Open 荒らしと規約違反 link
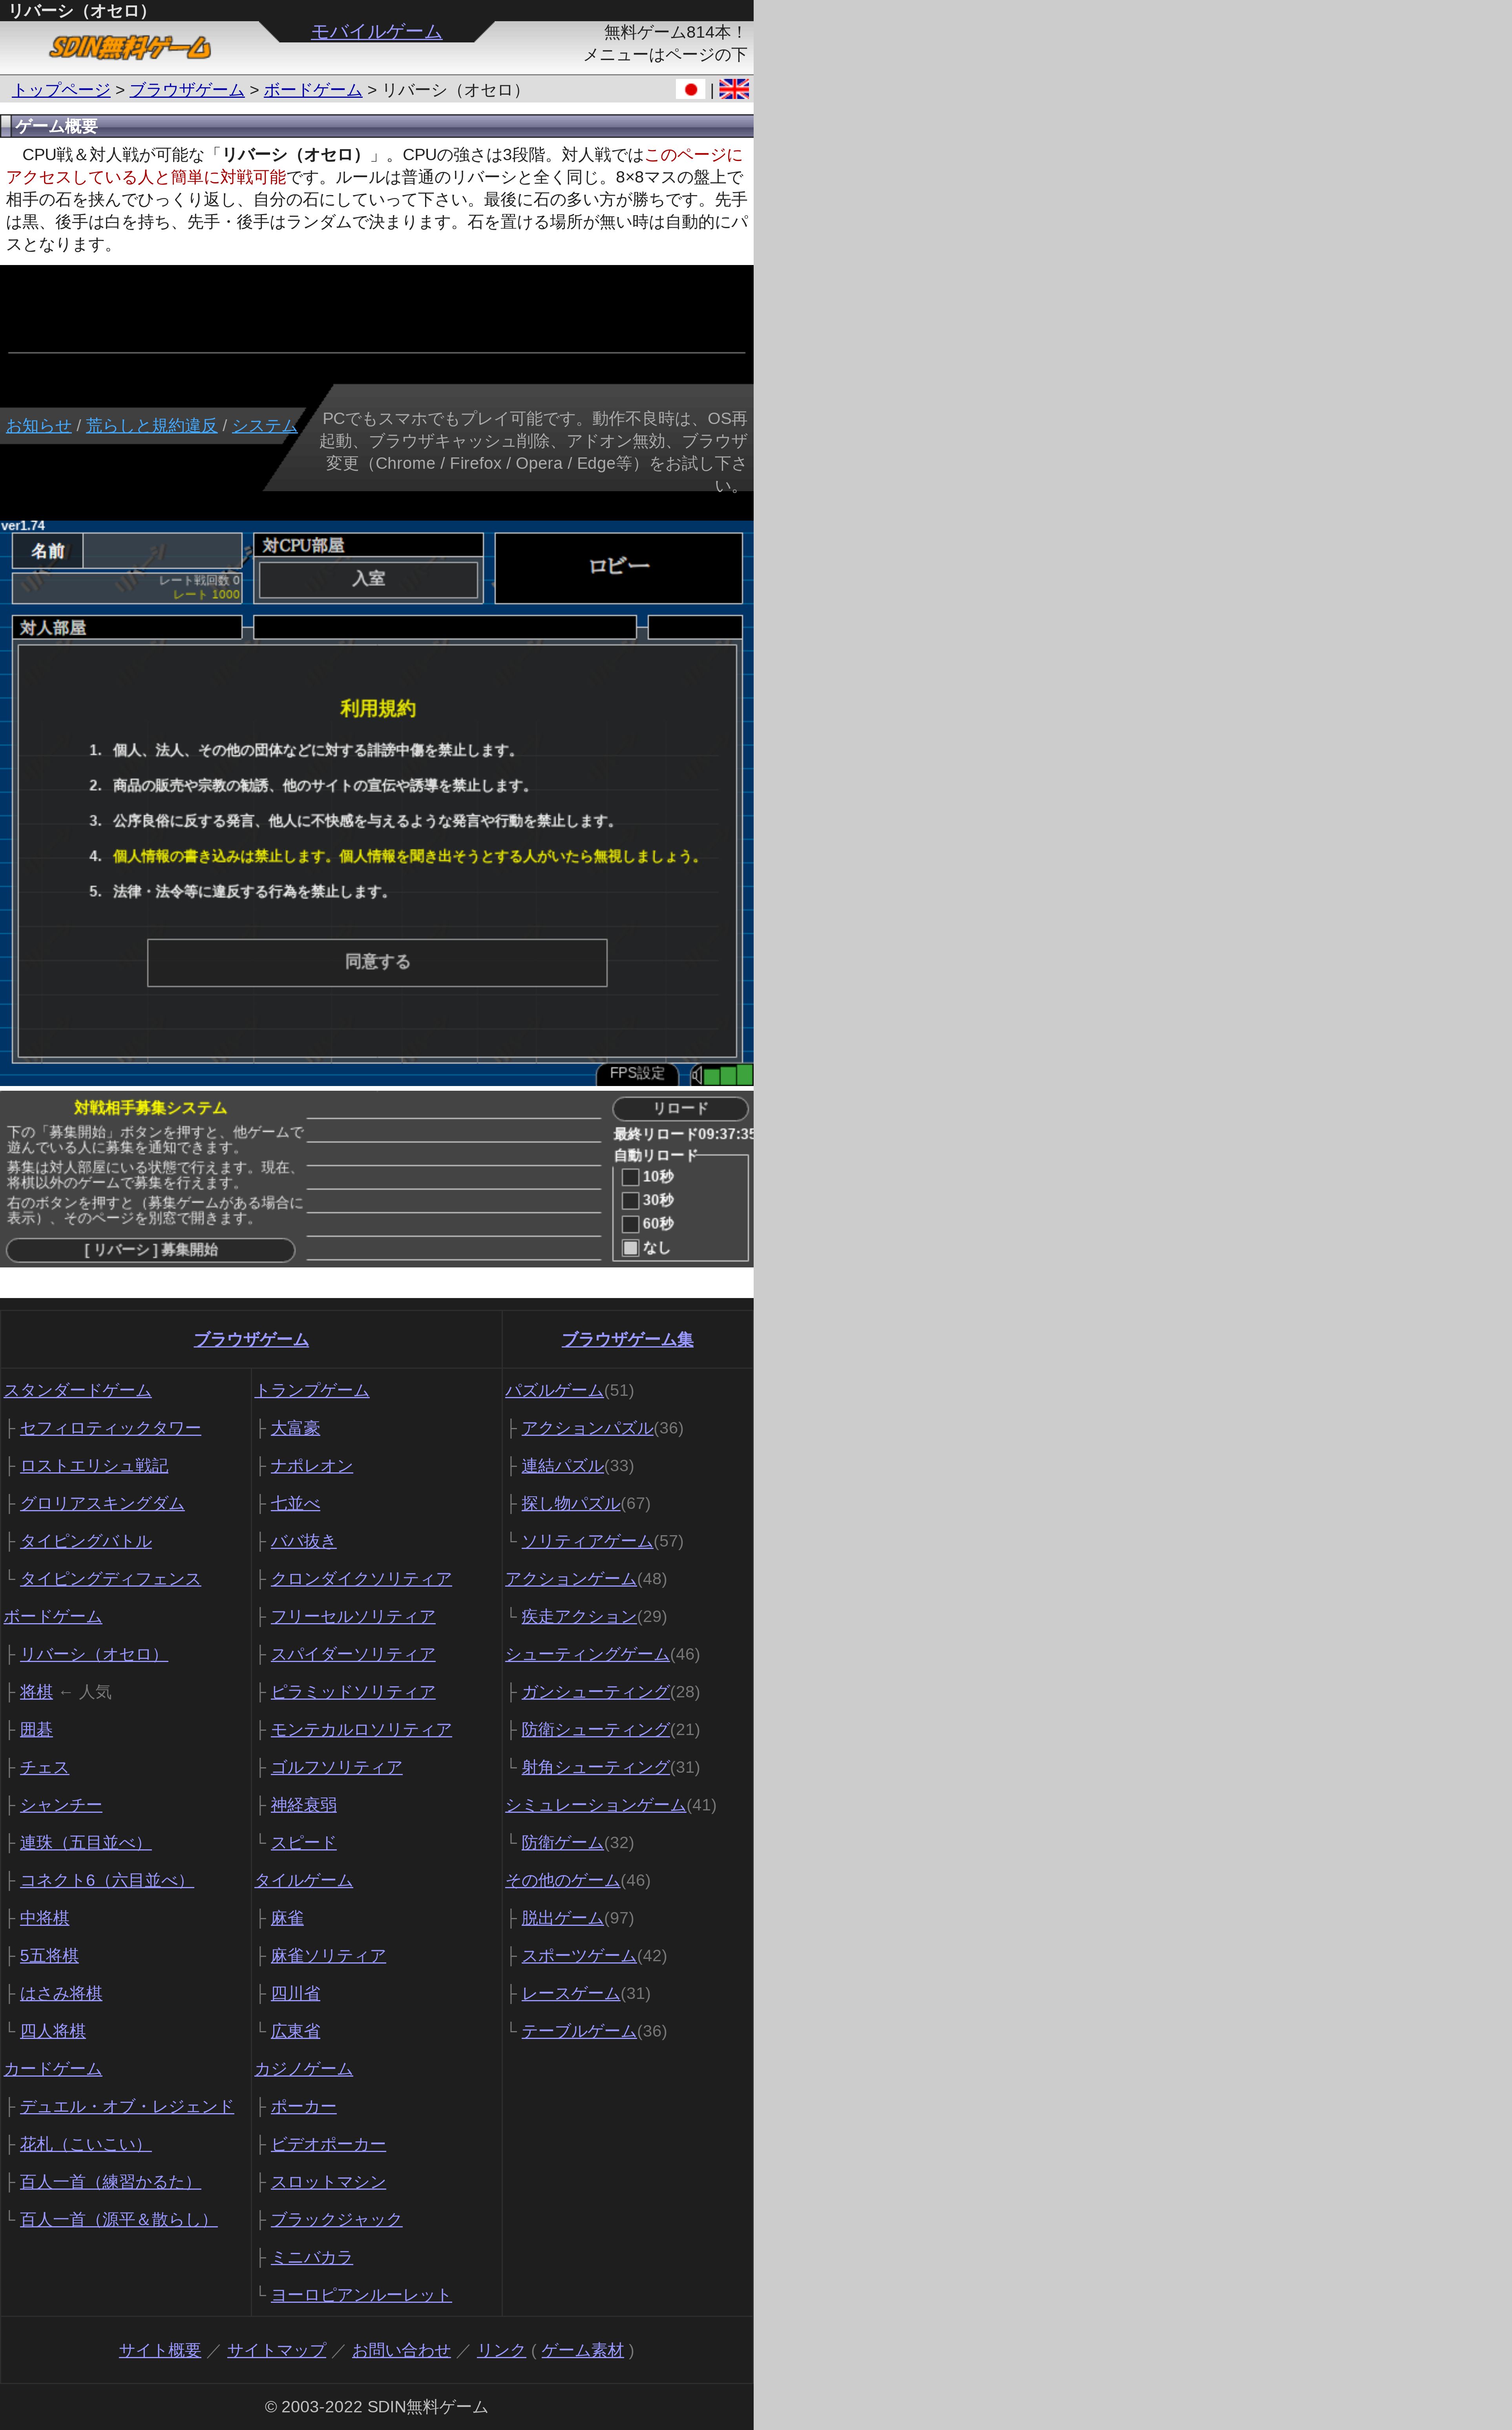 [x=152, y=426]
